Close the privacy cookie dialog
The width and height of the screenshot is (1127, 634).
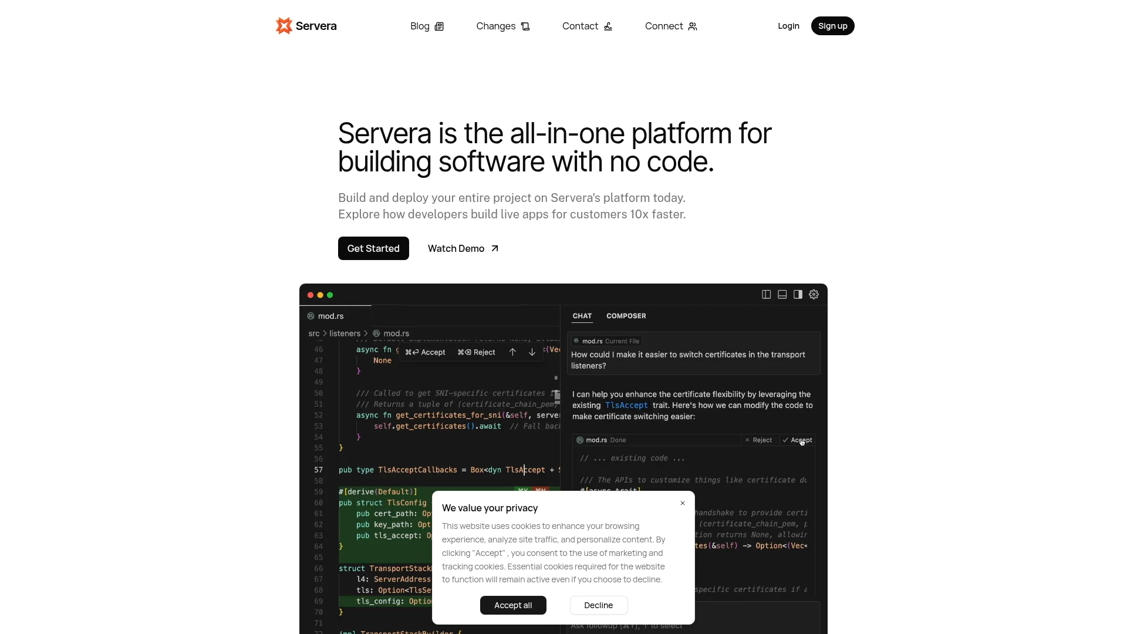[x=683, y=503]
